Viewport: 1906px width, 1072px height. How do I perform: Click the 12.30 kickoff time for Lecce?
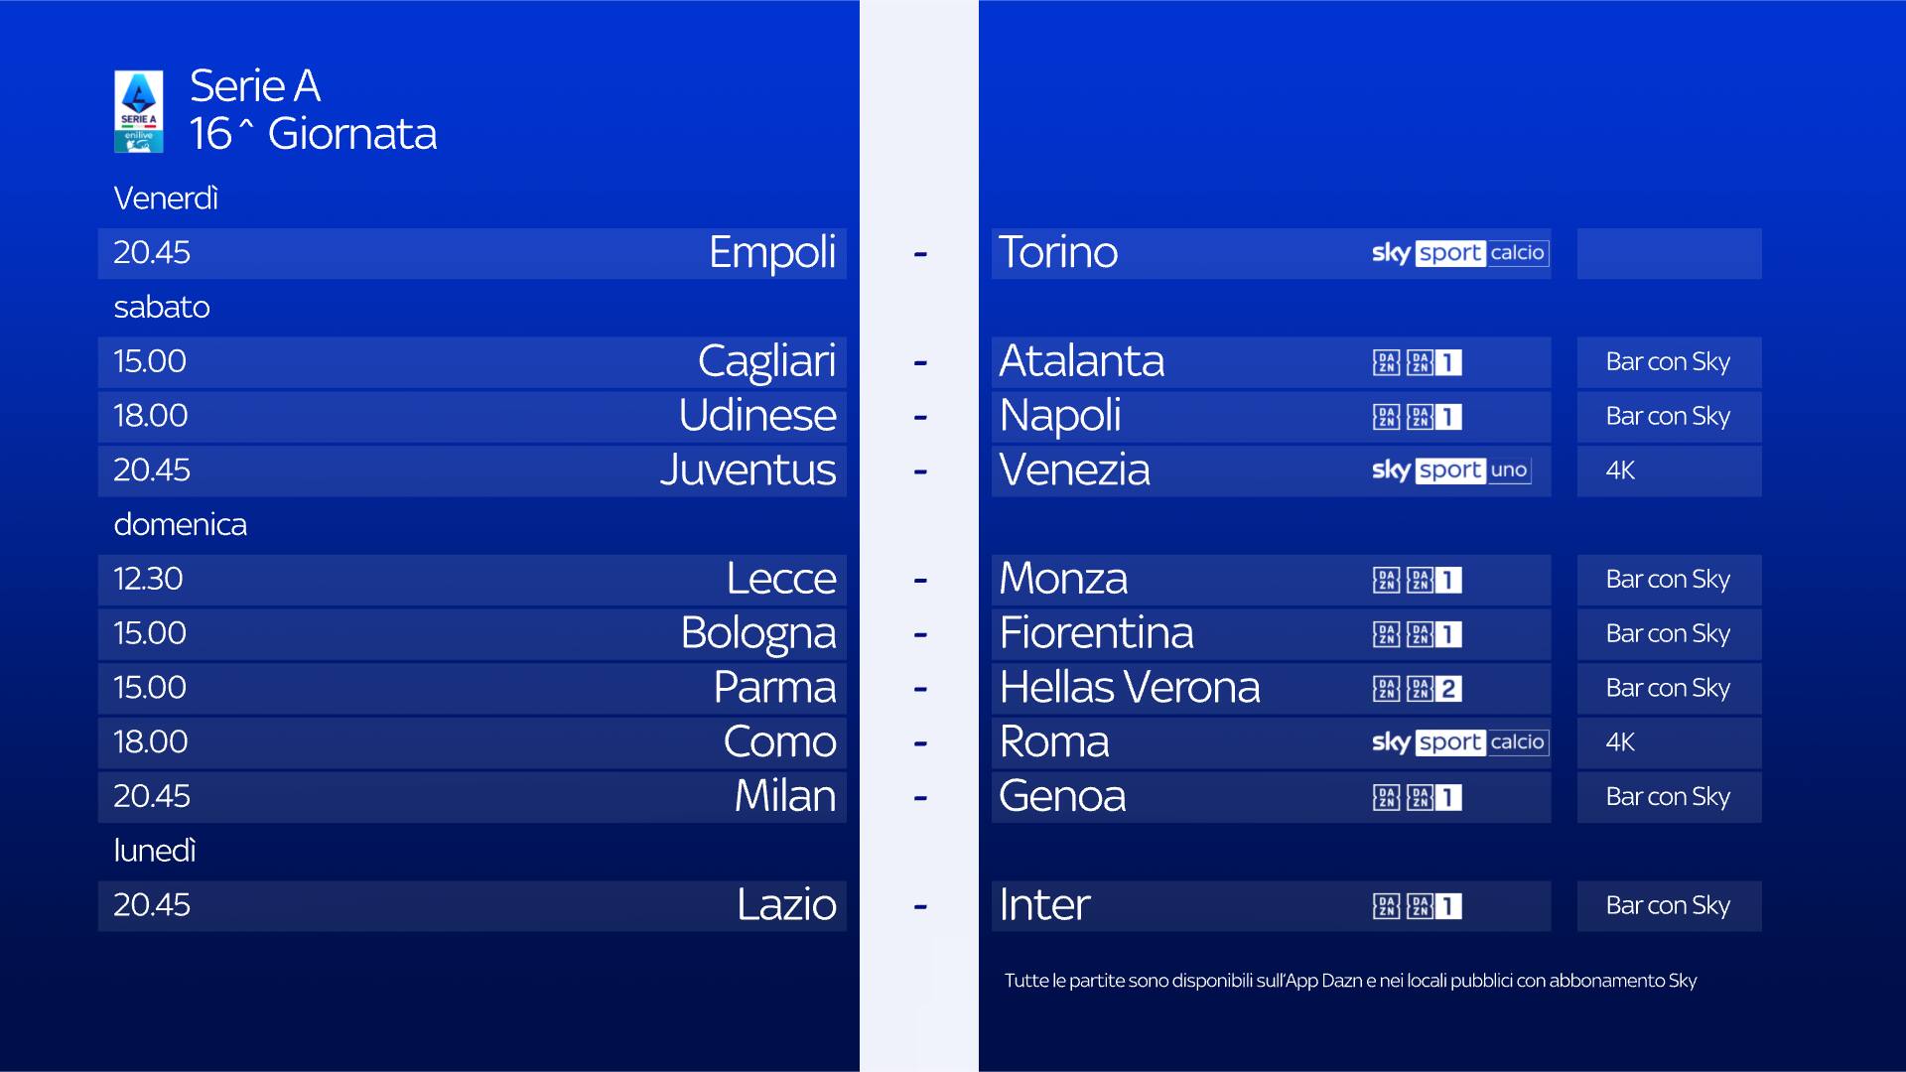148,579
